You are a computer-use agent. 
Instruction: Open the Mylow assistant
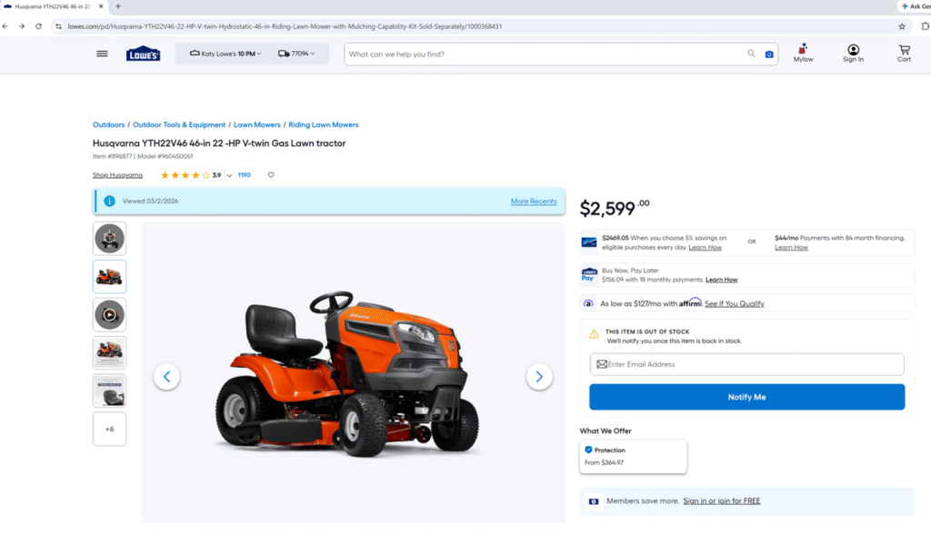pos(803,54)
